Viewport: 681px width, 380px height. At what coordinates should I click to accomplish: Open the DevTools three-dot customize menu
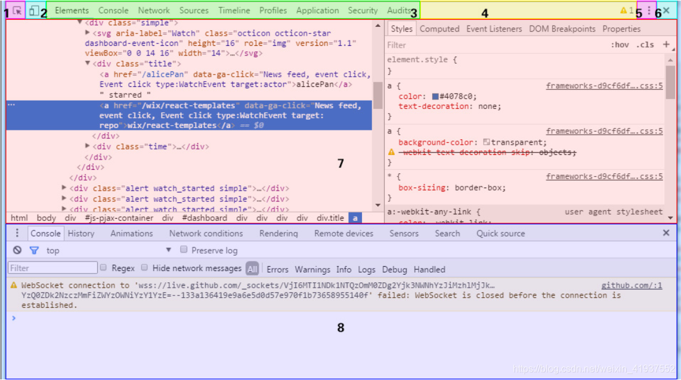(x=649, y=10)
